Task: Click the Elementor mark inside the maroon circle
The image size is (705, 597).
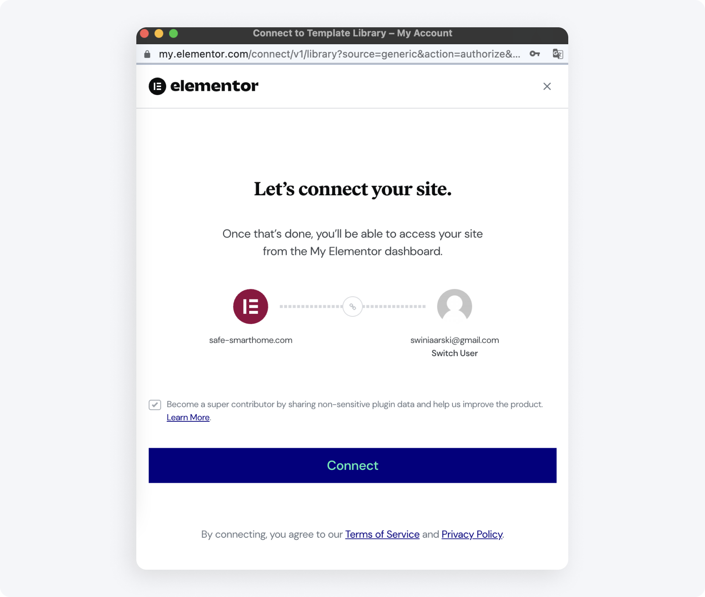Action: 250,306
